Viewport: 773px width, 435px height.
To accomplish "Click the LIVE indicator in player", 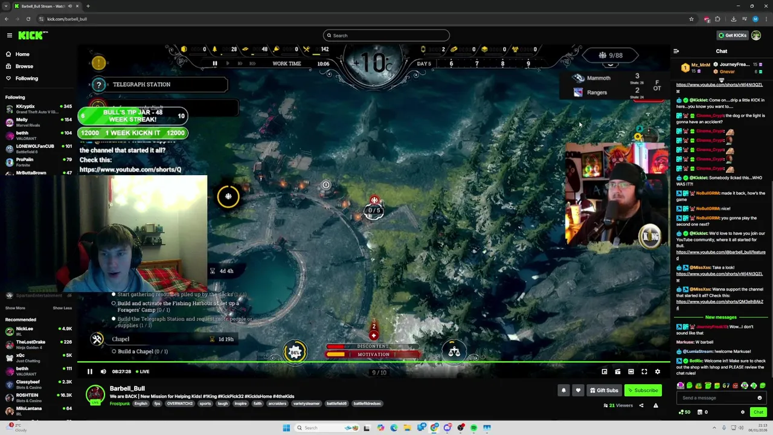I will click(x=143, y=372).
